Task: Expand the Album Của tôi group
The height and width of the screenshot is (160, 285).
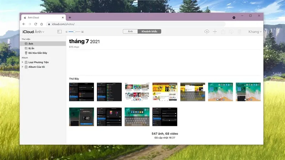Action: (23, 67)
